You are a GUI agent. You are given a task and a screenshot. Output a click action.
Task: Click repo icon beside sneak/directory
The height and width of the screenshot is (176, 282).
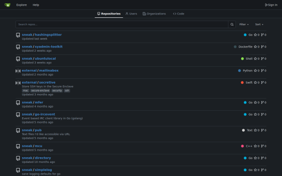18,158
